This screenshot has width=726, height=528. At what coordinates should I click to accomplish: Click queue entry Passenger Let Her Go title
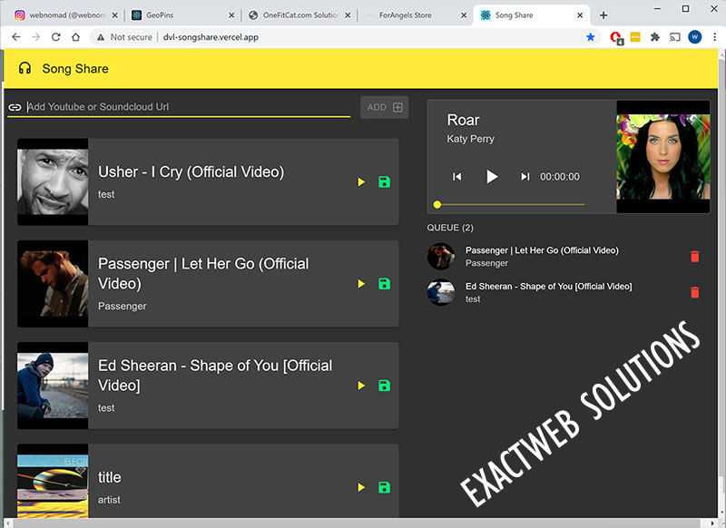click(x=542, y=250)
